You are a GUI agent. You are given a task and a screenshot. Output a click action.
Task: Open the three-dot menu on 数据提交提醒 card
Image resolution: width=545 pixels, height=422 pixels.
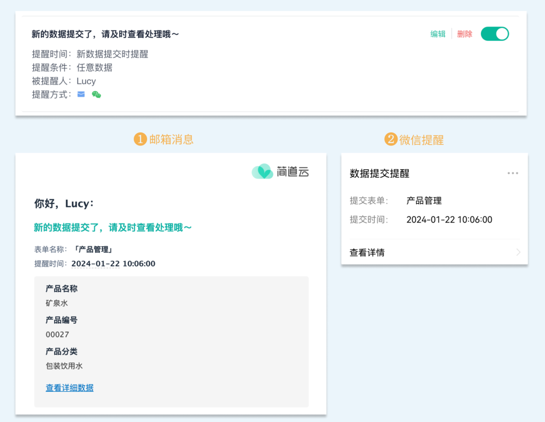513,173
